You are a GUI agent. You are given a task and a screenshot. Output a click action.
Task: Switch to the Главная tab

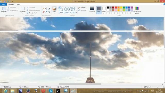(11, 4)
